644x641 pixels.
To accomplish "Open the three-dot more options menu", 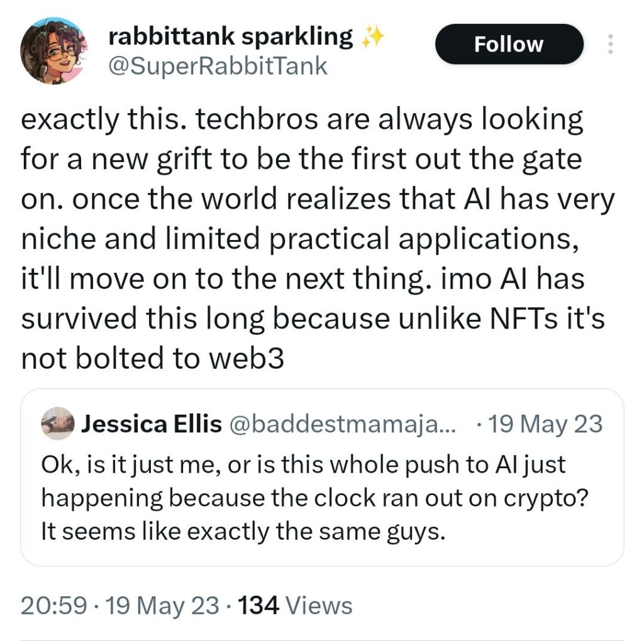I will point(608,44).
